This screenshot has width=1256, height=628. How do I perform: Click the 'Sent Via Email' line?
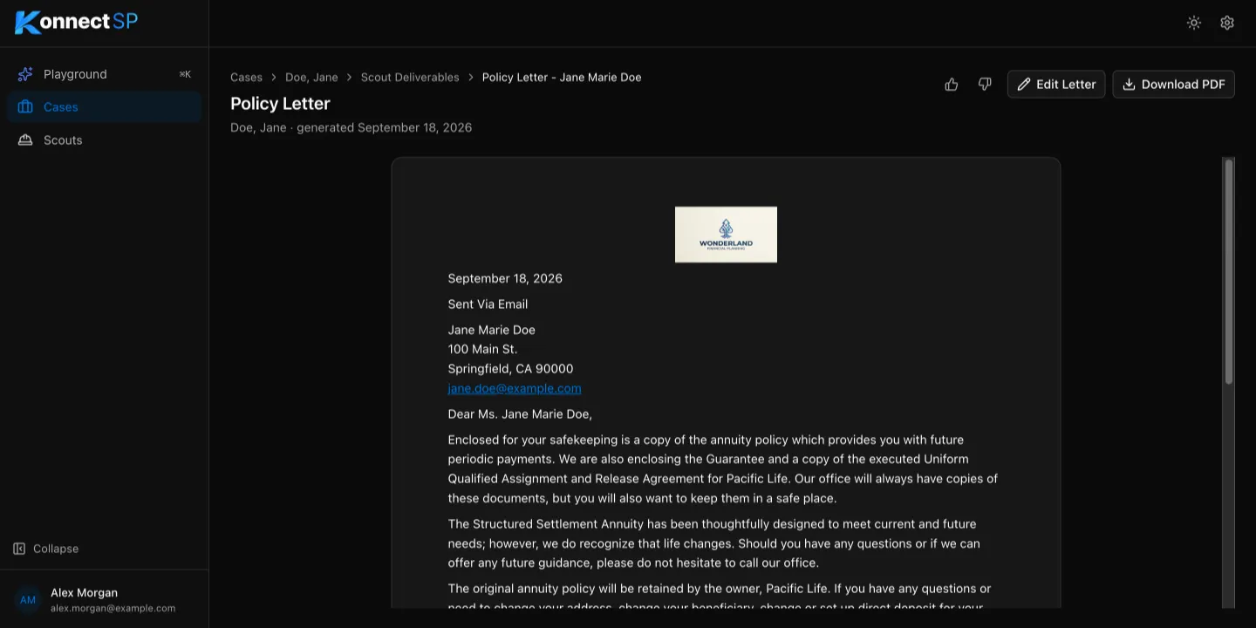[x=488, y=304]
